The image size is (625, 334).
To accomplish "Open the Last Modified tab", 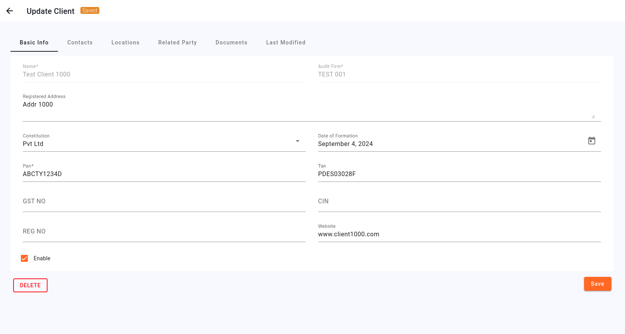I will point(286,42).
